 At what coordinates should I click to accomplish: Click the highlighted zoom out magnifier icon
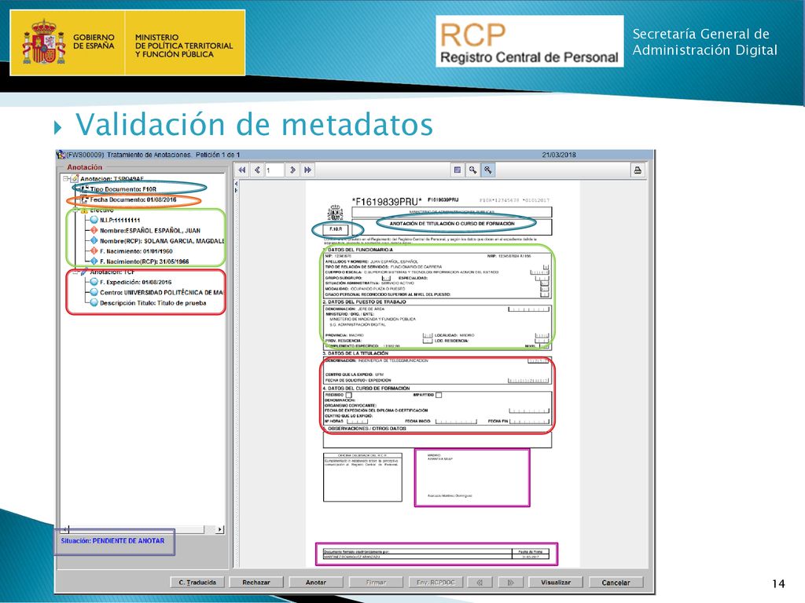488,170
